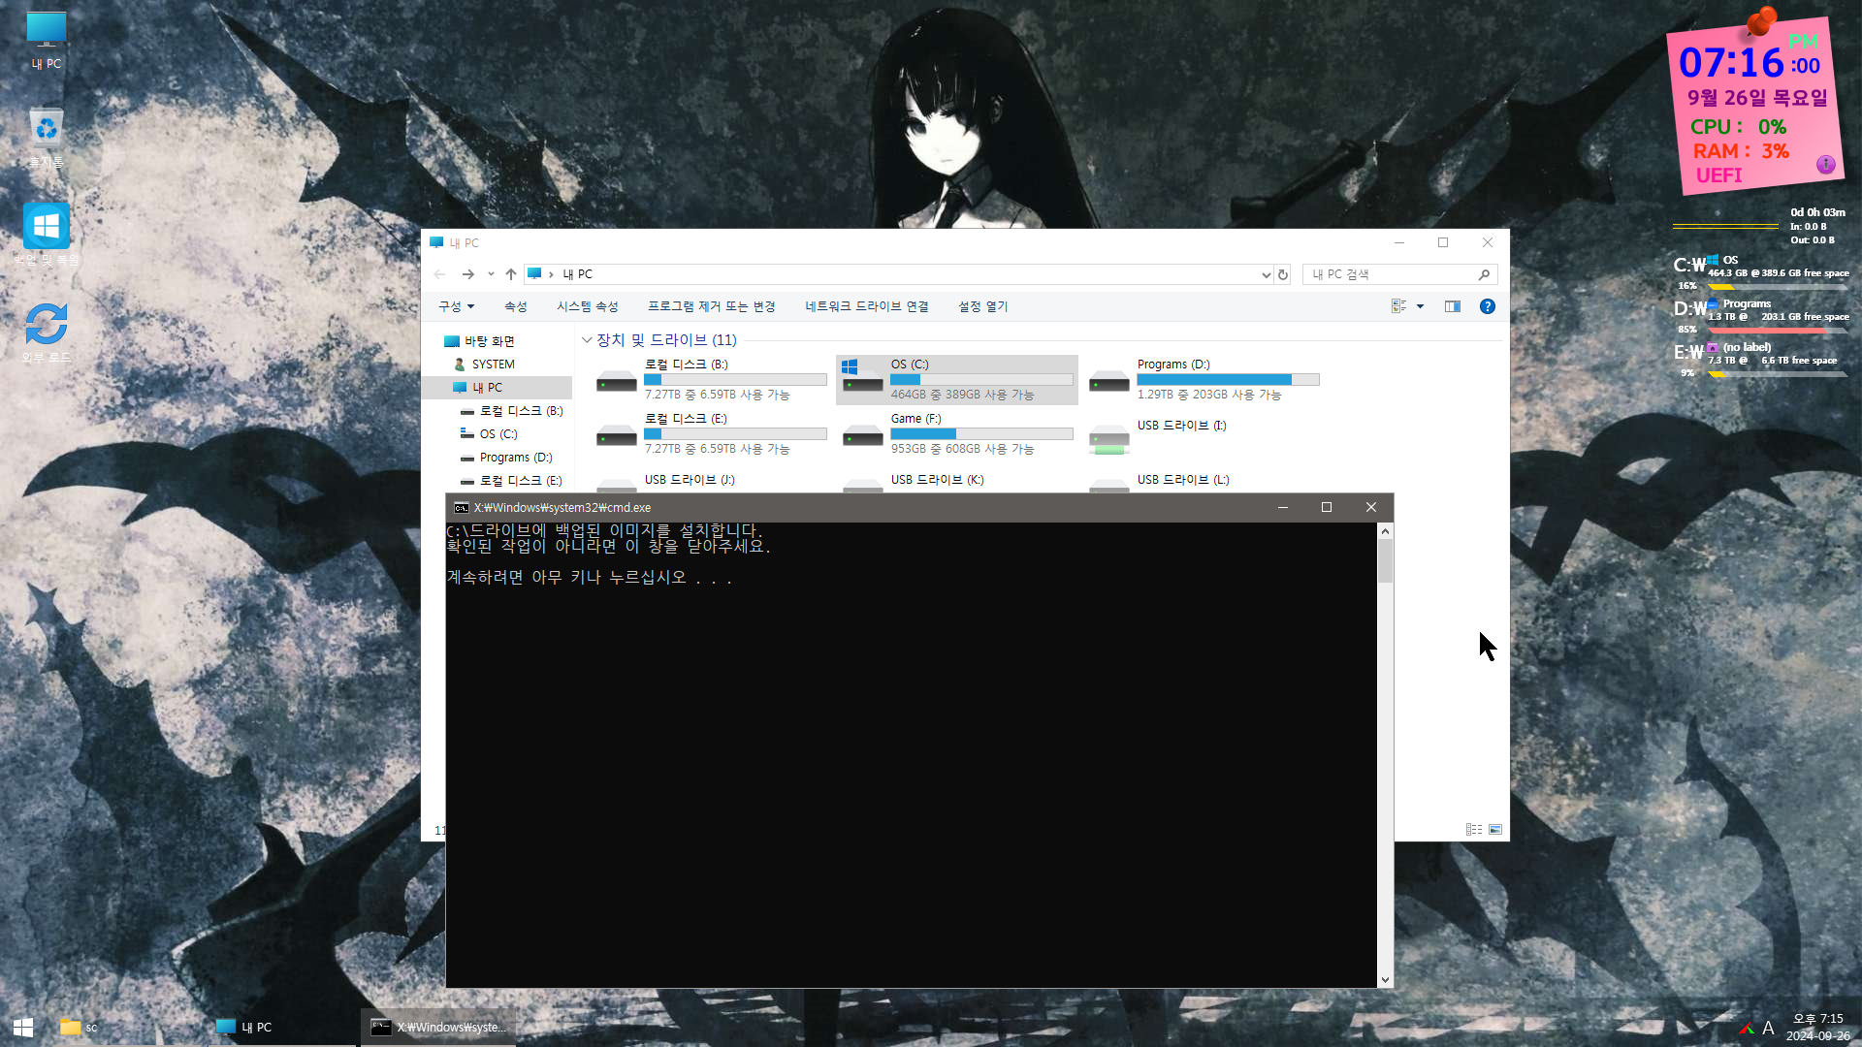Select 내 PC in navigation tree
1862x1047 pixels.
click(x=498, y=388)
